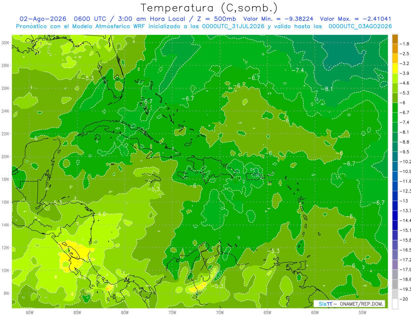Click the '20N' latitude axis label
Image resolution: width=411 pixels, height=317 pixels.
coord(5,157)
